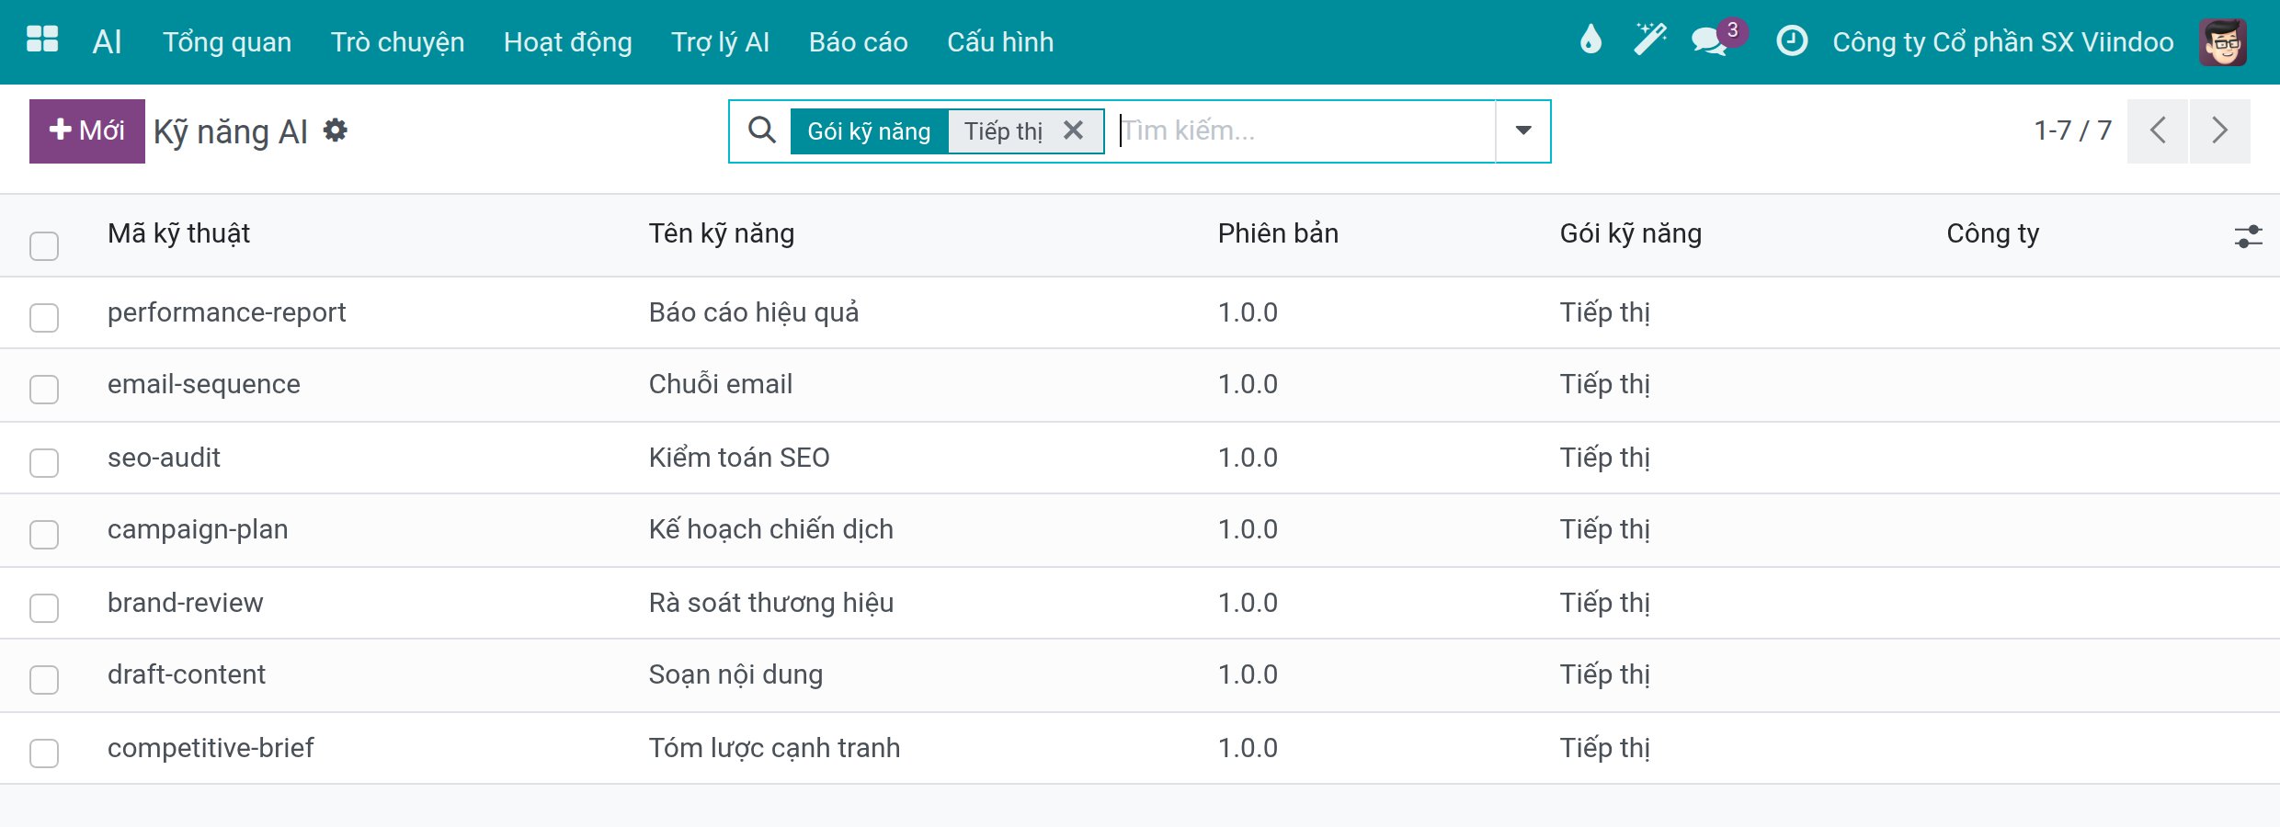Screen dimensions: 2280x827
Task: Open the Báo cáo menu
Action: [859, 42]
